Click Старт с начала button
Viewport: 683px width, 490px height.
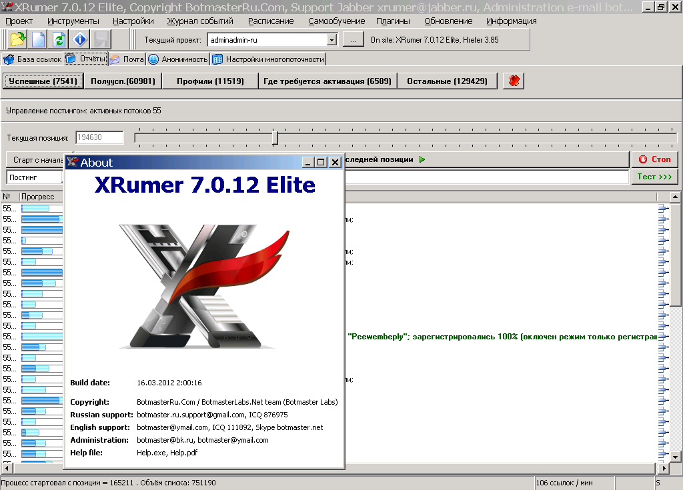(36, 160)
